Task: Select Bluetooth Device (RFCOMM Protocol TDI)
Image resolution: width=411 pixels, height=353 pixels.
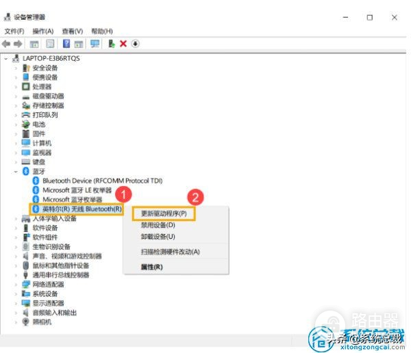Action: (x=103, y=181)
